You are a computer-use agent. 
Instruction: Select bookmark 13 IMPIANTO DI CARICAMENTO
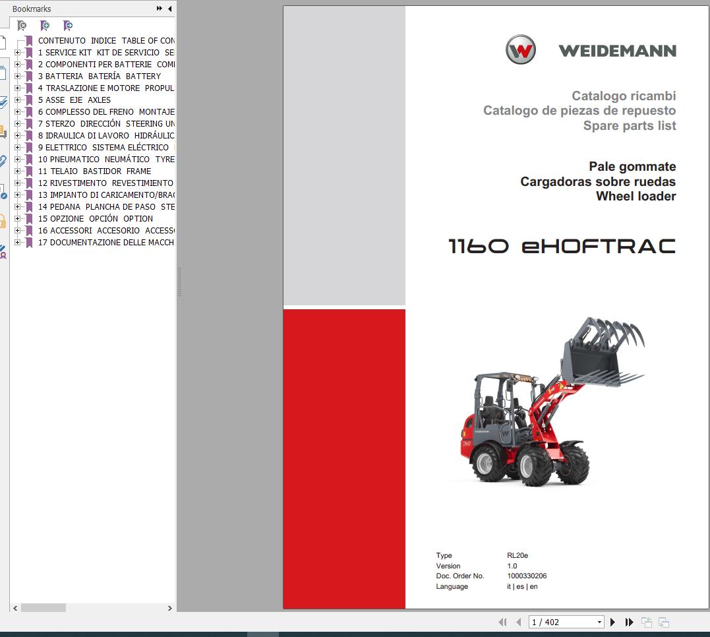(106, 195)
